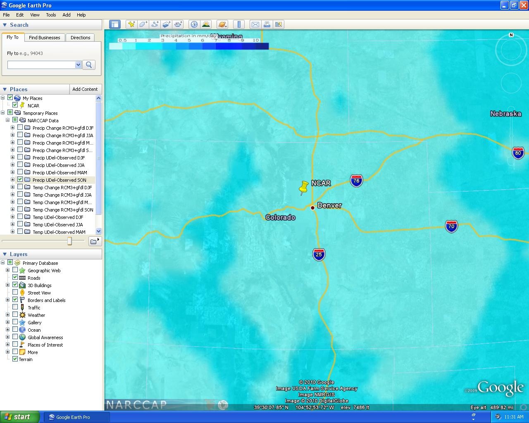Uncheck Precip UDel-Observed SON layer
529x423 pixels.
point(20,180)
